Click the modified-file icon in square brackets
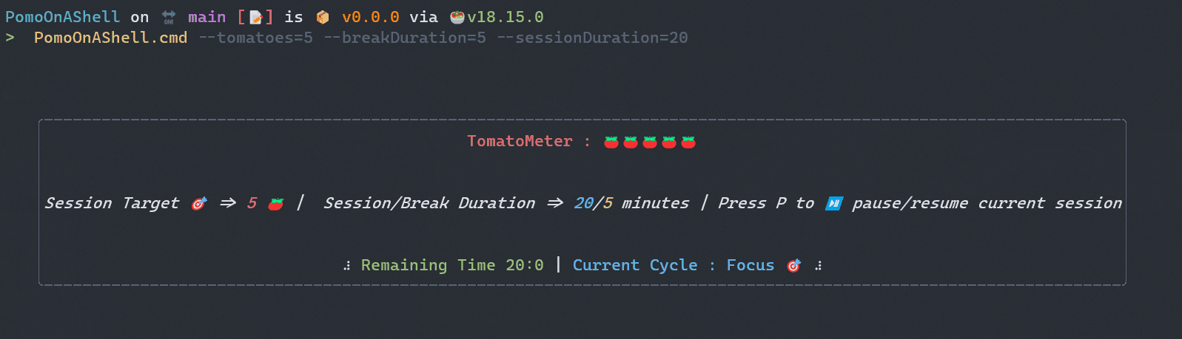 pos(256,17)
